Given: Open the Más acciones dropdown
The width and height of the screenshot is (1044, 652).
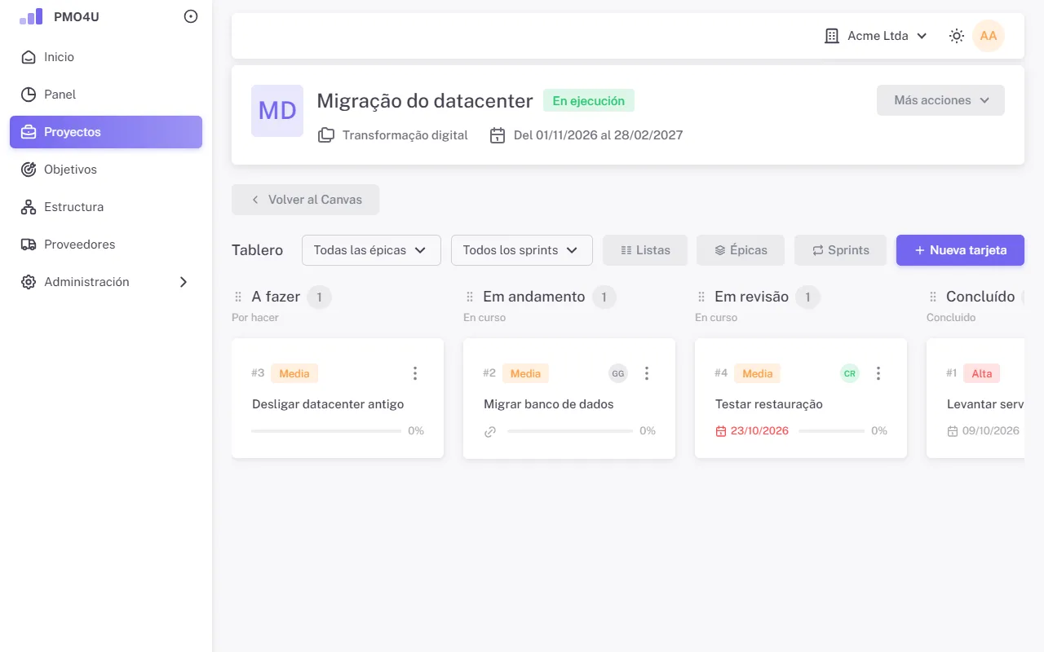Looking at the screenshot, I should pyautogui.click(x=940, y=100).
